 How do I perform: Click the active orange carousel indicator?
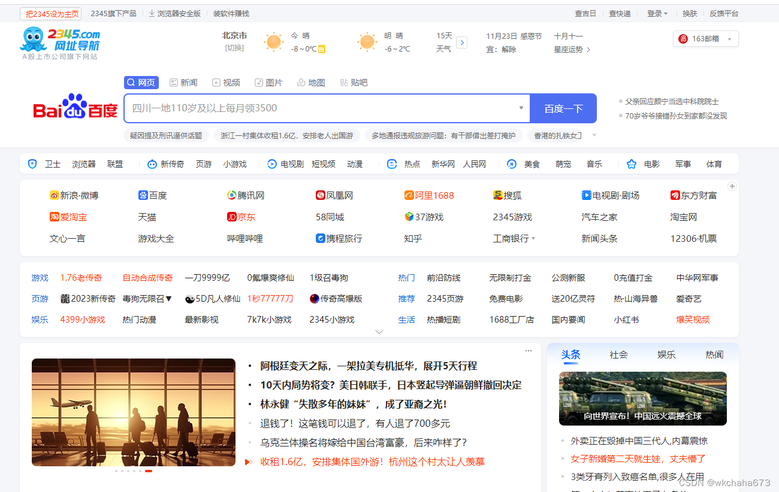(x=149, y=471)
